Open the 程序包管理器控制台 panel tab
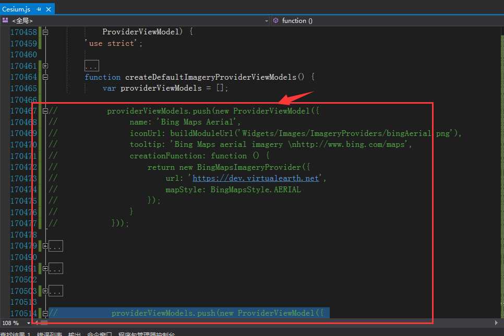This screenshot has height=336, width=504. click(147, 334)
